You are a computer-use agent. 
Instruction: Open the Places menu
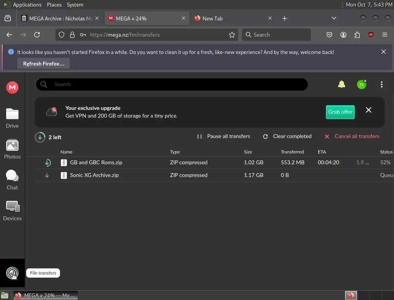click(54, 5)
